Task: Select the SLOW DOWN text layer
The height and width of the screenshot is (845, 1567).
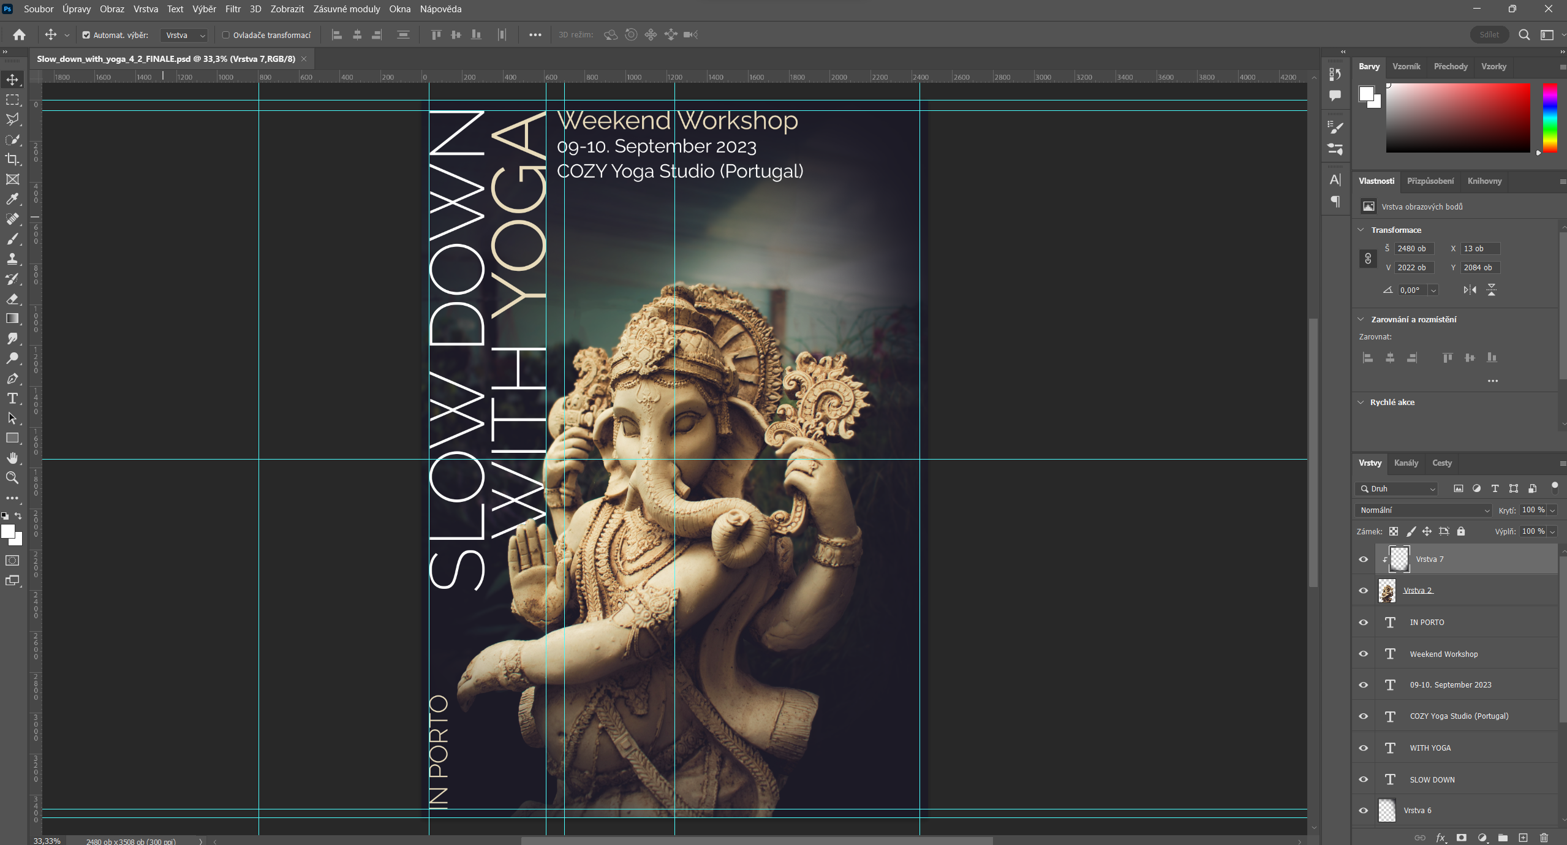Action: pos(1432,779)
